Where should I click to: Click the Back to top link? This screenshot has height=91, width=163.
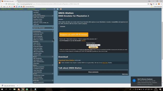pyautogui.click(x=125, y=74)
